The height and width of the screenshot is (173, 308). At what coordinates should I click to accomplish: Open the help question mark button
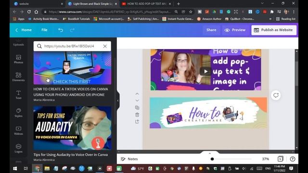pyautogui.click(x=293, y=159)
